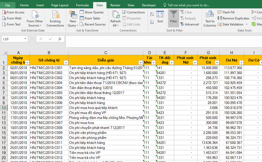Open the Page Layout tab
The image size is (262, 162).
pos(60,5)
